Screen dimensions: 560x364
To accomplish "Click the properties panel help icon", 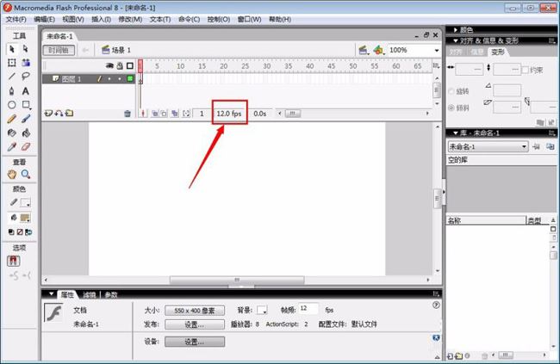I will coord(436,305).
